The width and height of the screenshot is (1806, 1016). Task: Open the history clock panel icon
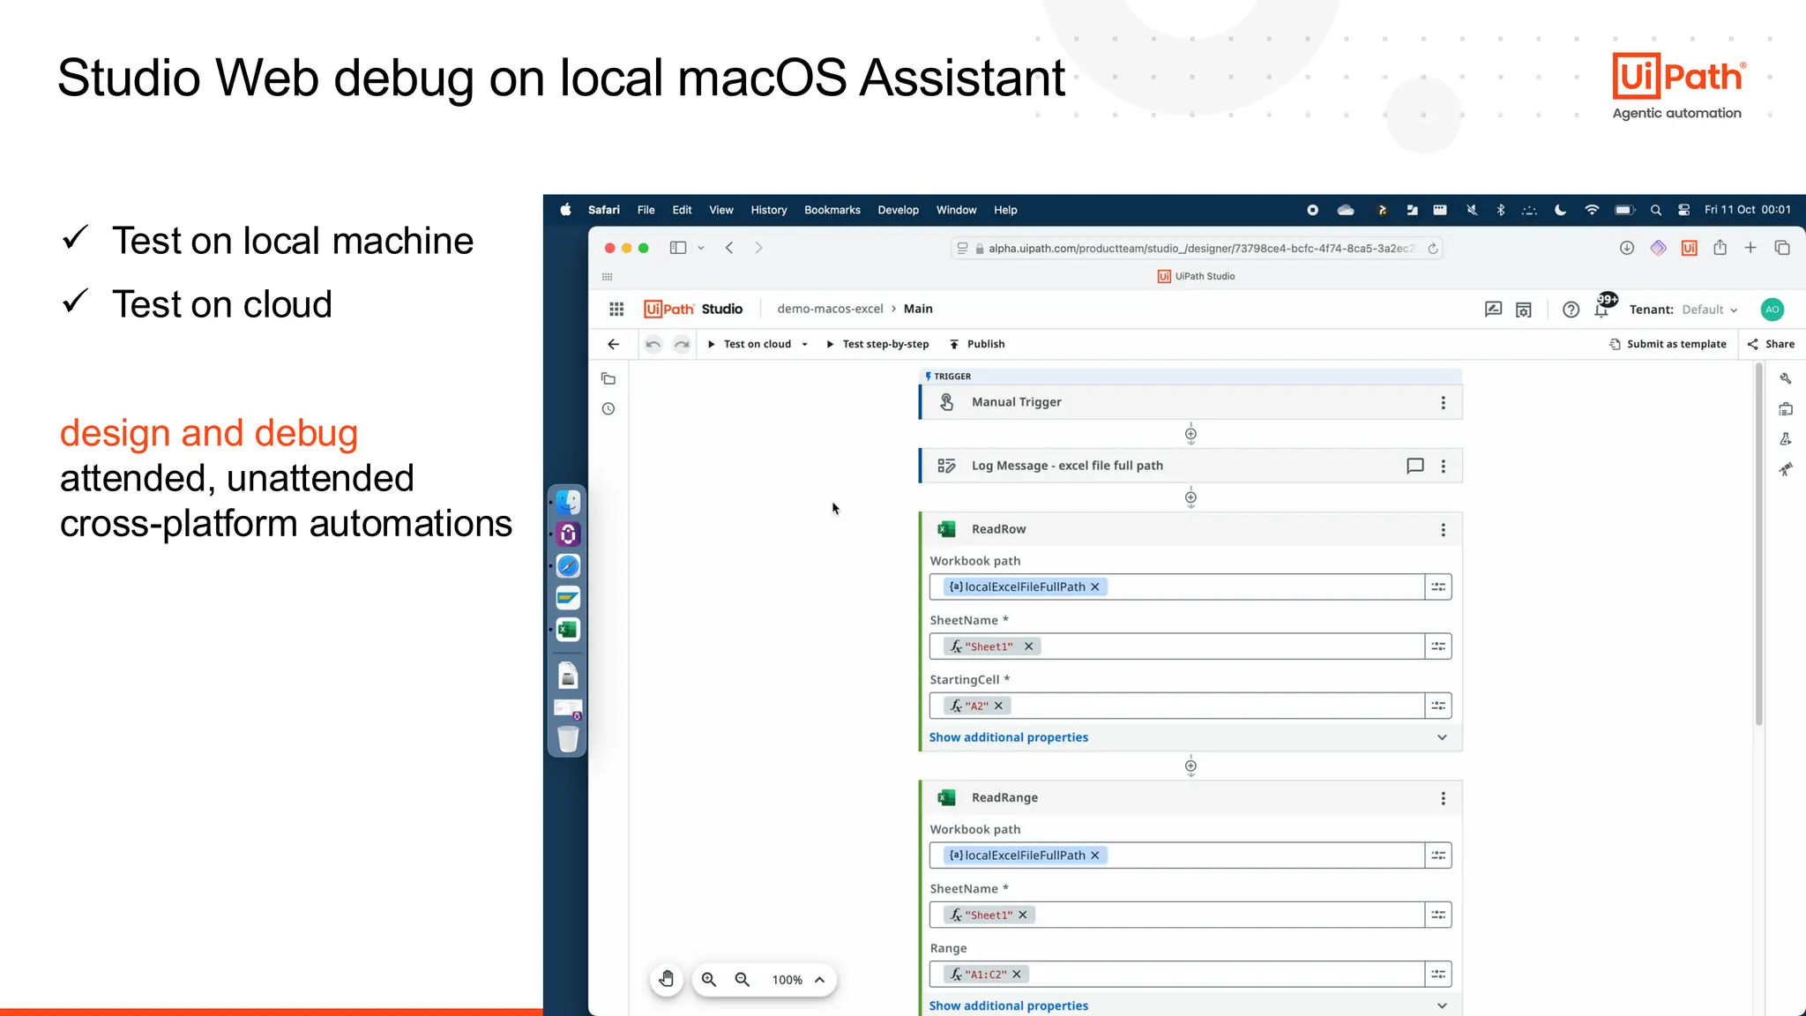click(608, 409)
